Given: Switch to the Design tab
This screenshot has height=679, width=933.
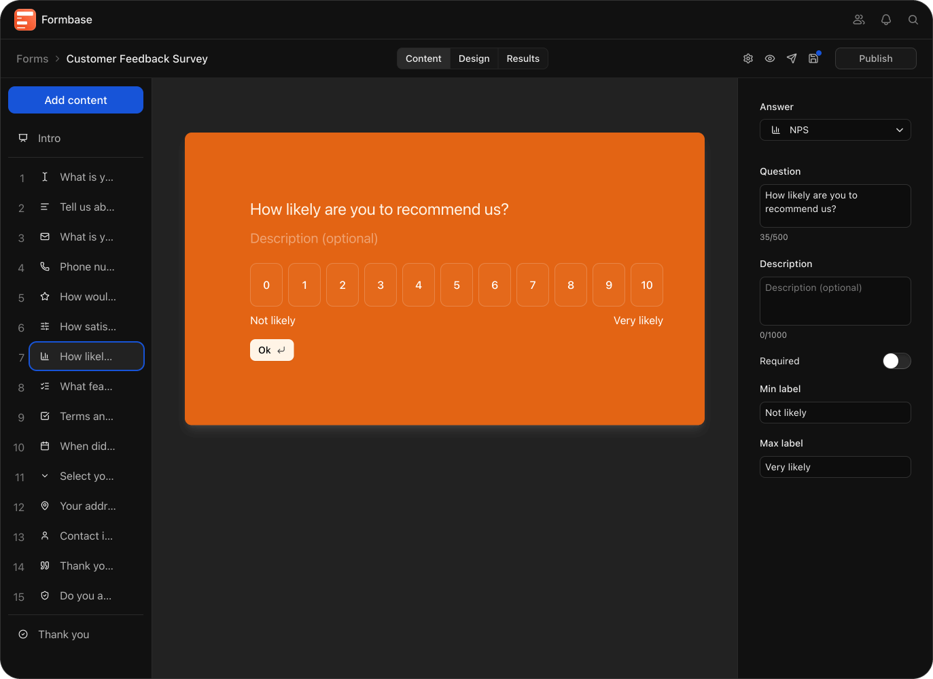Looking at the screenshot, I should [474, 58].
